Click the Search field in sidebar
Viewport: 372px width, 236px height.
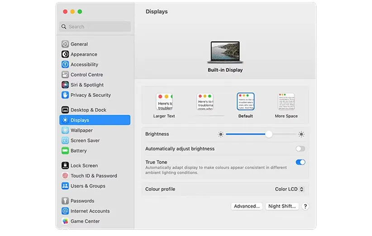95,27
